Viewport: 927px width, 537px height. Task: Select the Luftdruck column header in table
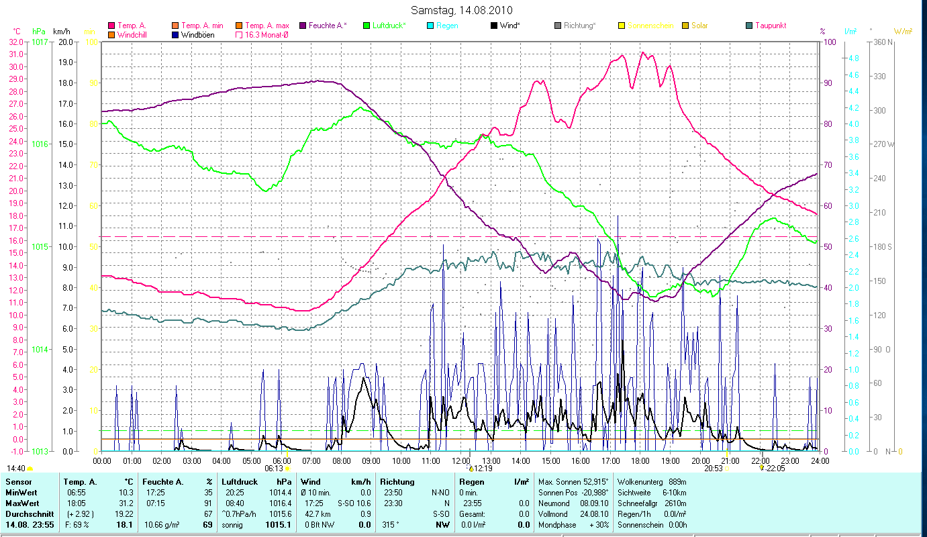(240, 482)
